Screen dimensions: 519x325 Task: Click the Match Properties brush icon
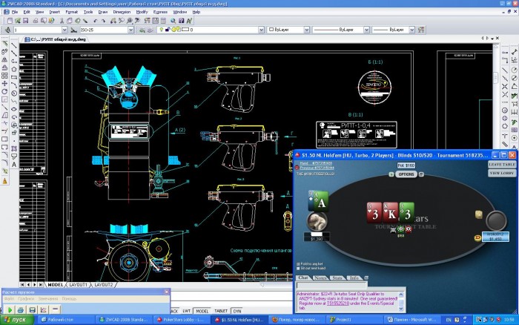85,21
